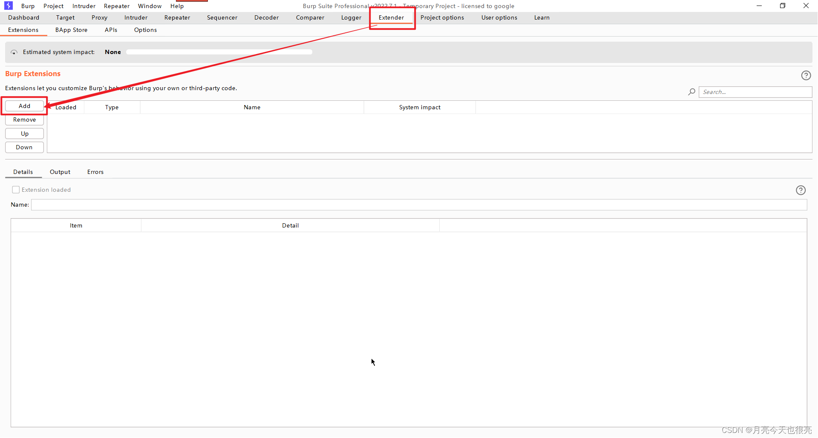Open the User options tab
Image resolution: width=818 pixels, height=438 pixels.
click(x=499, y=17)
